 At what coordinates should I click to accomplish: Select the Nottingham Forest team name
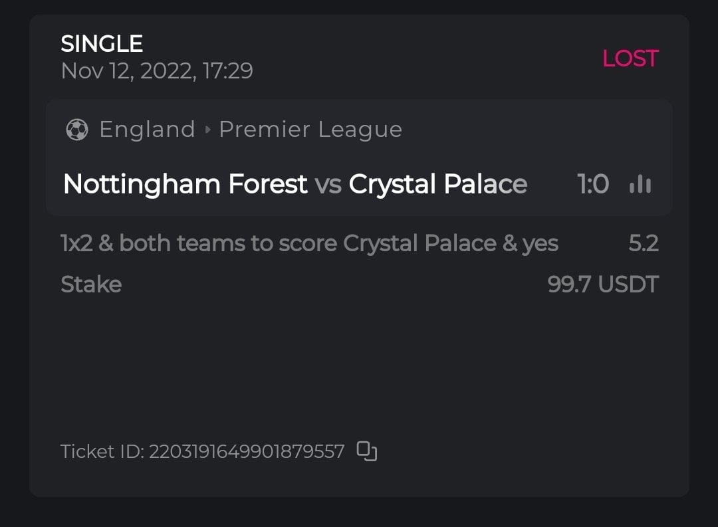pos(185,184)
